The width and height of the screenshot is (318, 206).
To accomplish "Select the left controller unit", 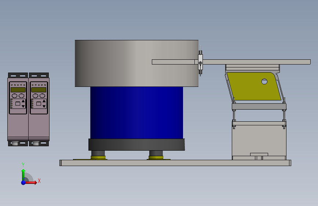I will [18, 109].
